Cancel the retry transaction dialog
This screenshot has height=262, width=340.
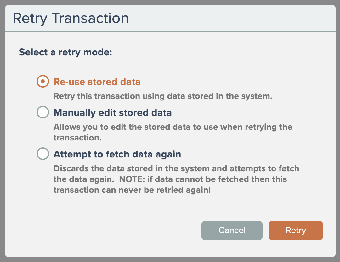[232, 230]
